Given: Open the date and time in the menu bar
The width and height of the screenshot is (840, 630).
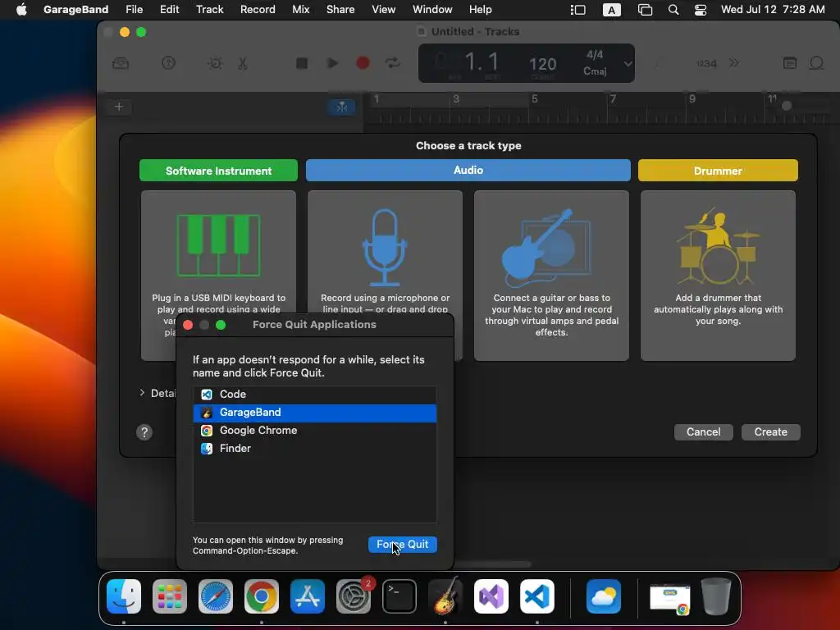Looking at the screenshot, I should tap(773, 10).
